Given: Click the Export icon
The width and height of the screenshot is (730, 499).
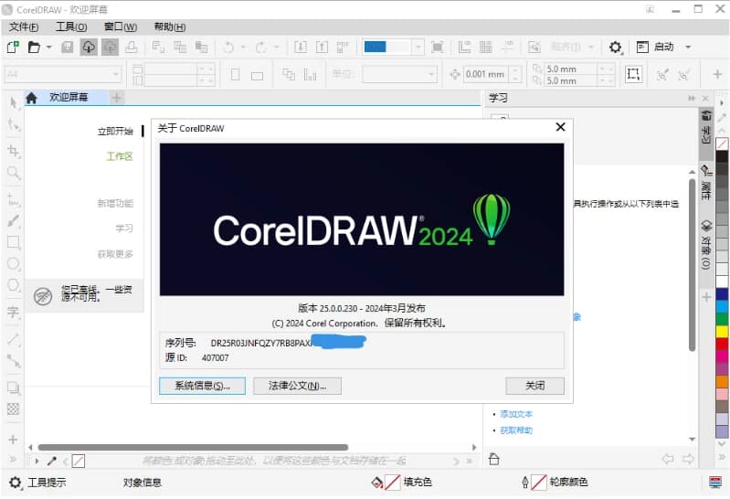Looking at the screenshot, I should (322, 47).
